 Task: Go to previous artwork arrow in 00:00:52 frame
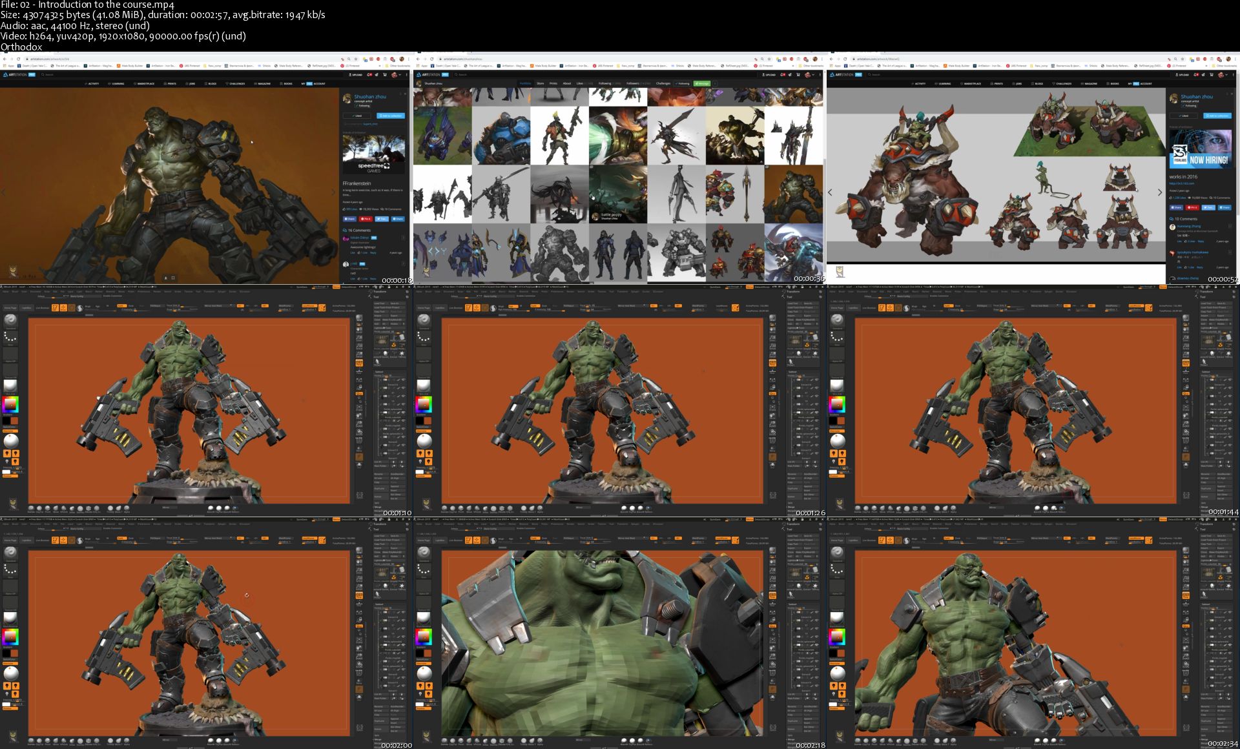pyautogui.click(x=830, y=192)
